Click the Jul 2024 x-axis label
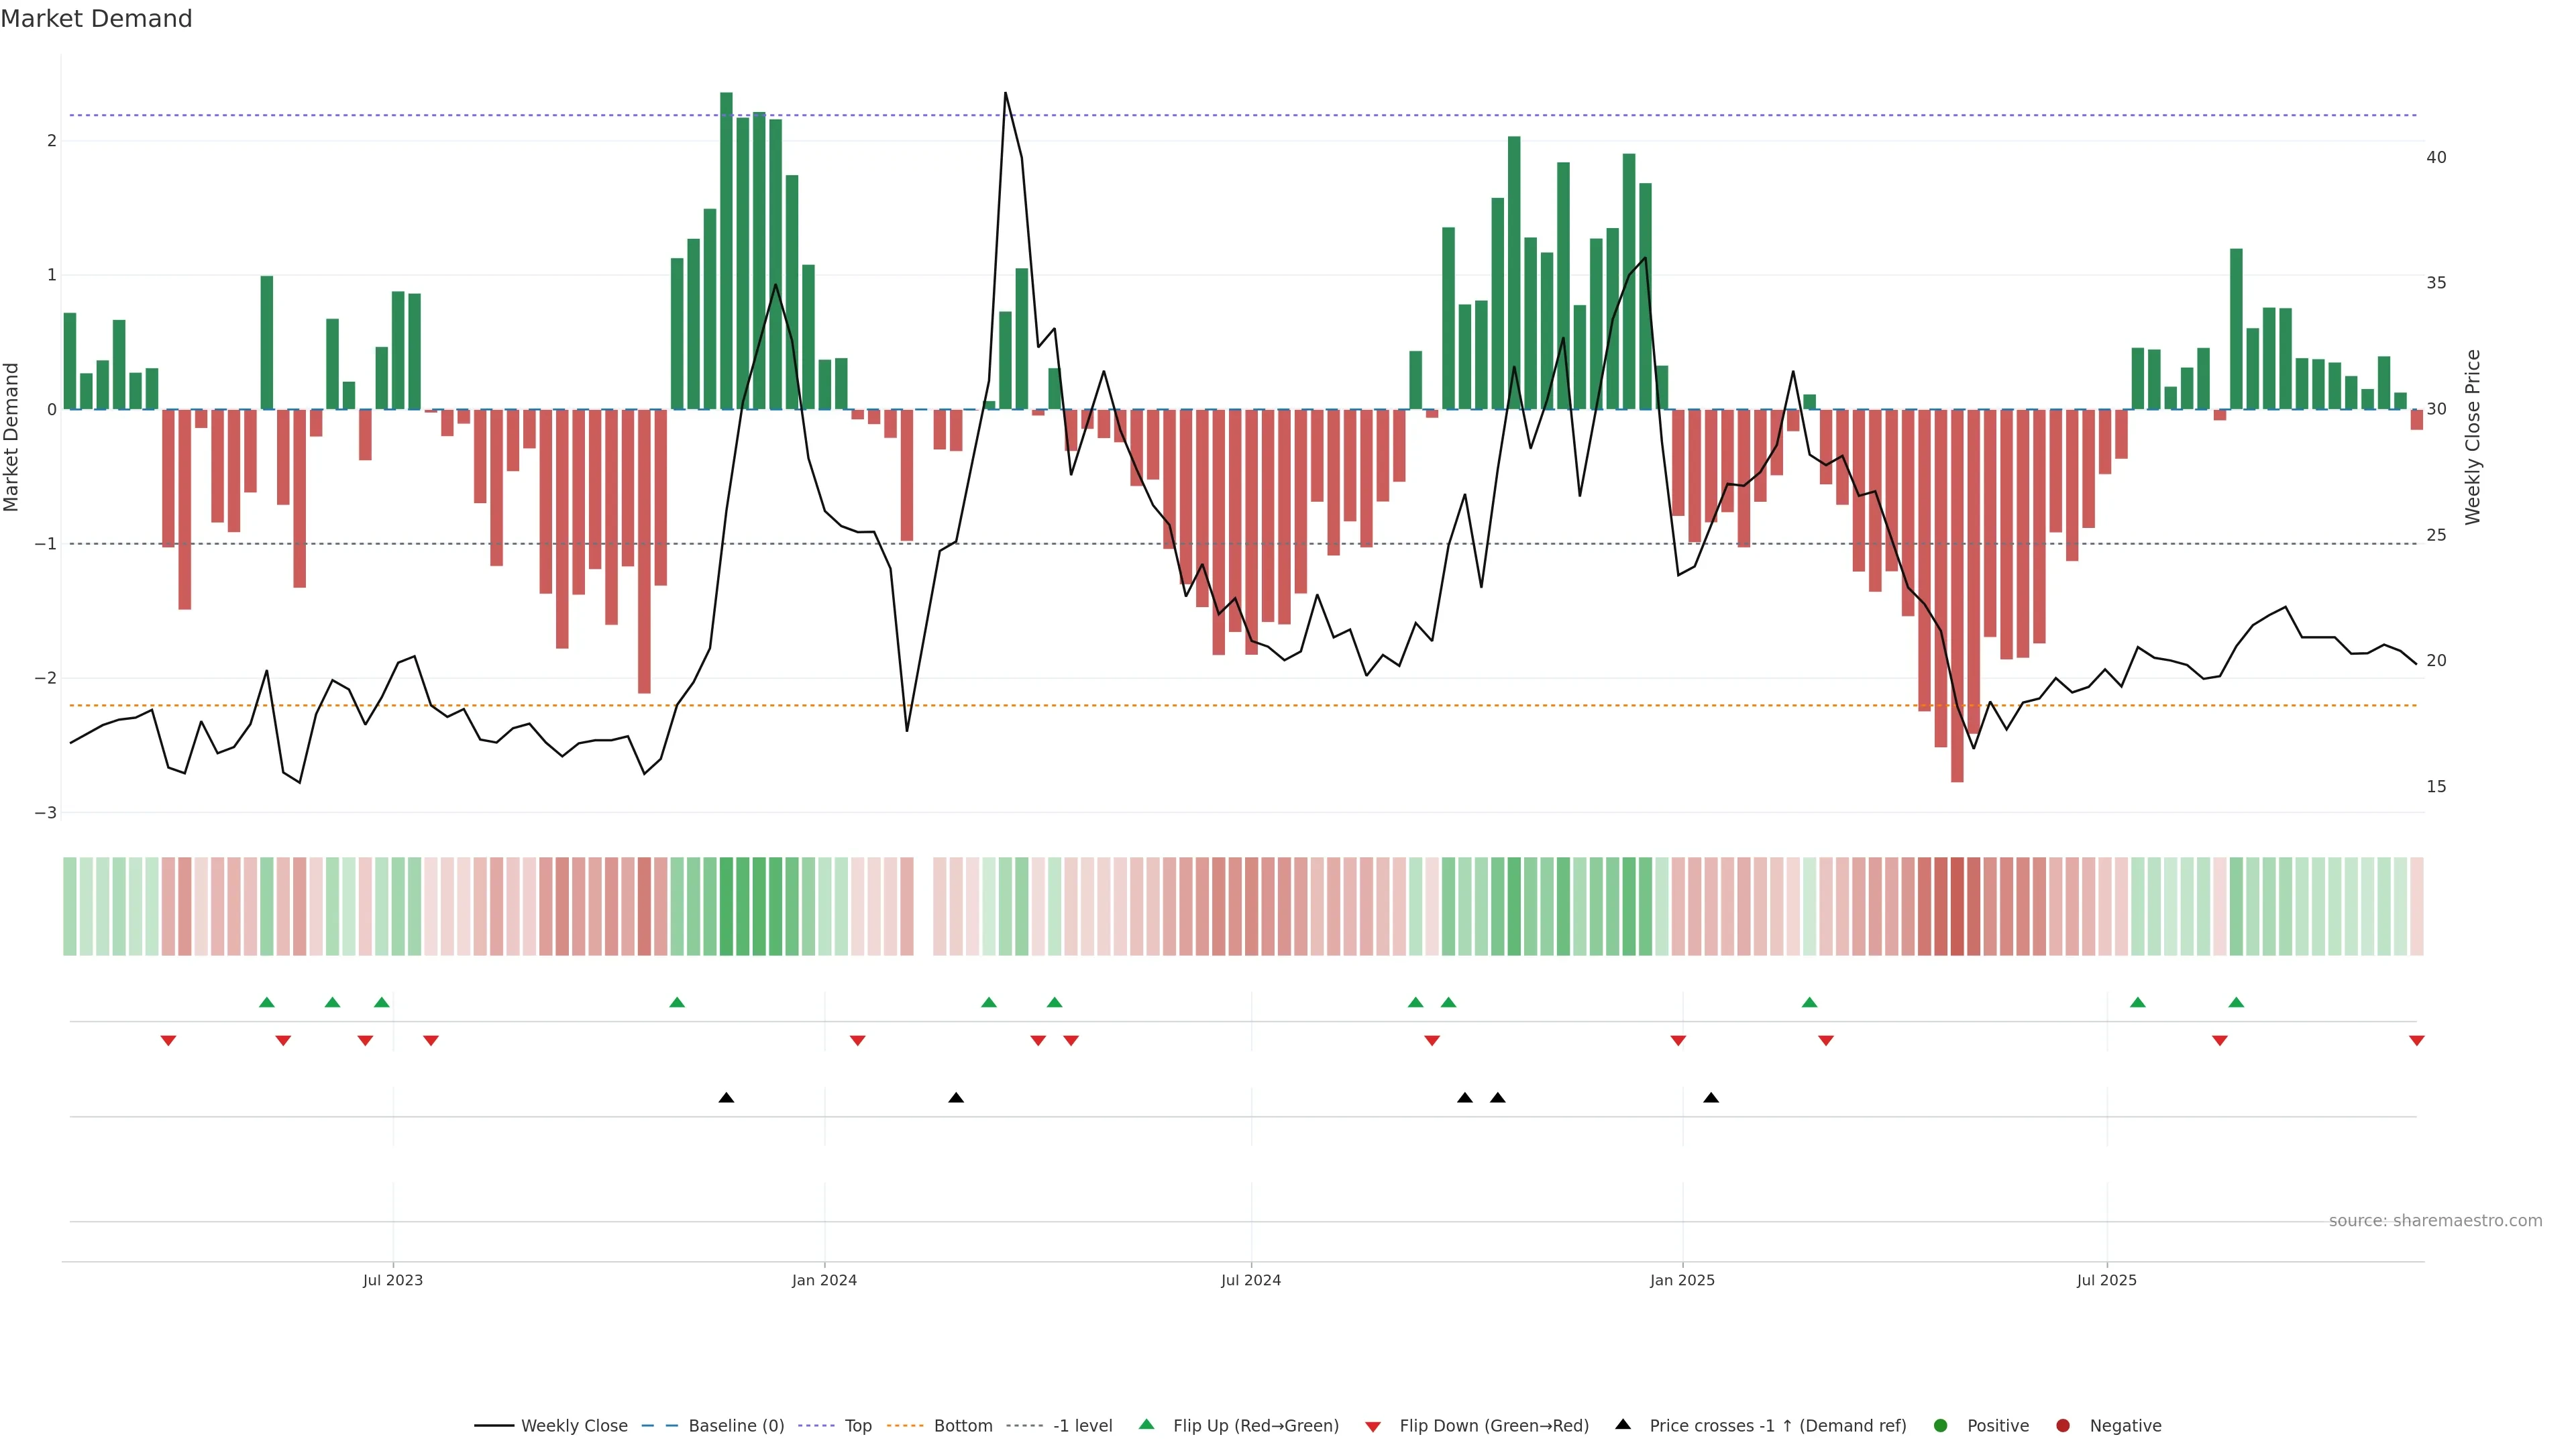Image resolution: width=2576 pixels, height=1449 pixels. (1250, 1280)
